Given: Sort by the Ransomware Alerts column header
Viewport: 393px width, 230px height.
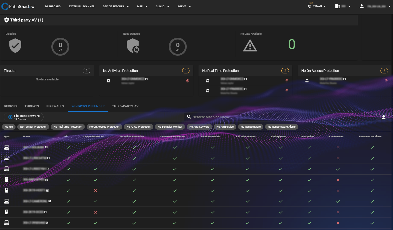Looking at the screenshot, I should point(370,137).
